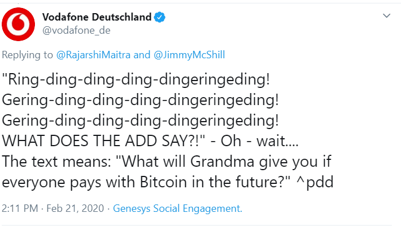
Task: Click the last "Gering-ding" line of the tweet
Action: point(140,120)
